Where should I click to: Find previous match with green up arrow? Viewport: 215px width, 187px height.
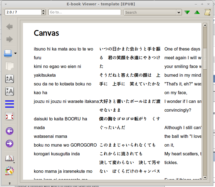pos(197,12)
